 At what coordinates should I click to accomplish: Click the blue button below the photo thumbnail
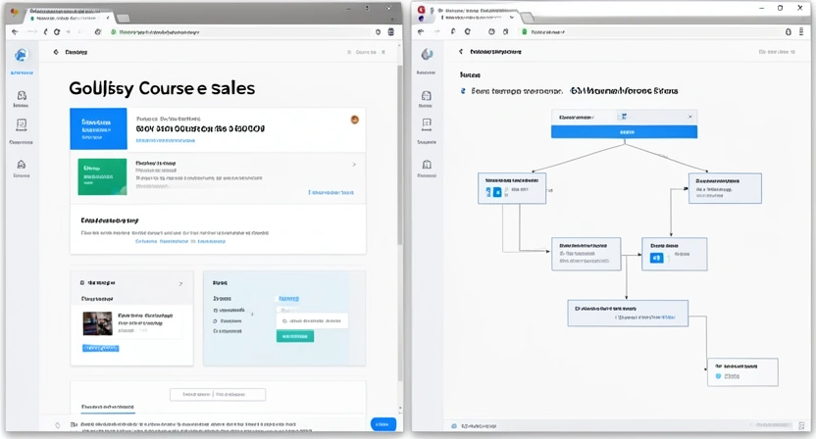100,349
